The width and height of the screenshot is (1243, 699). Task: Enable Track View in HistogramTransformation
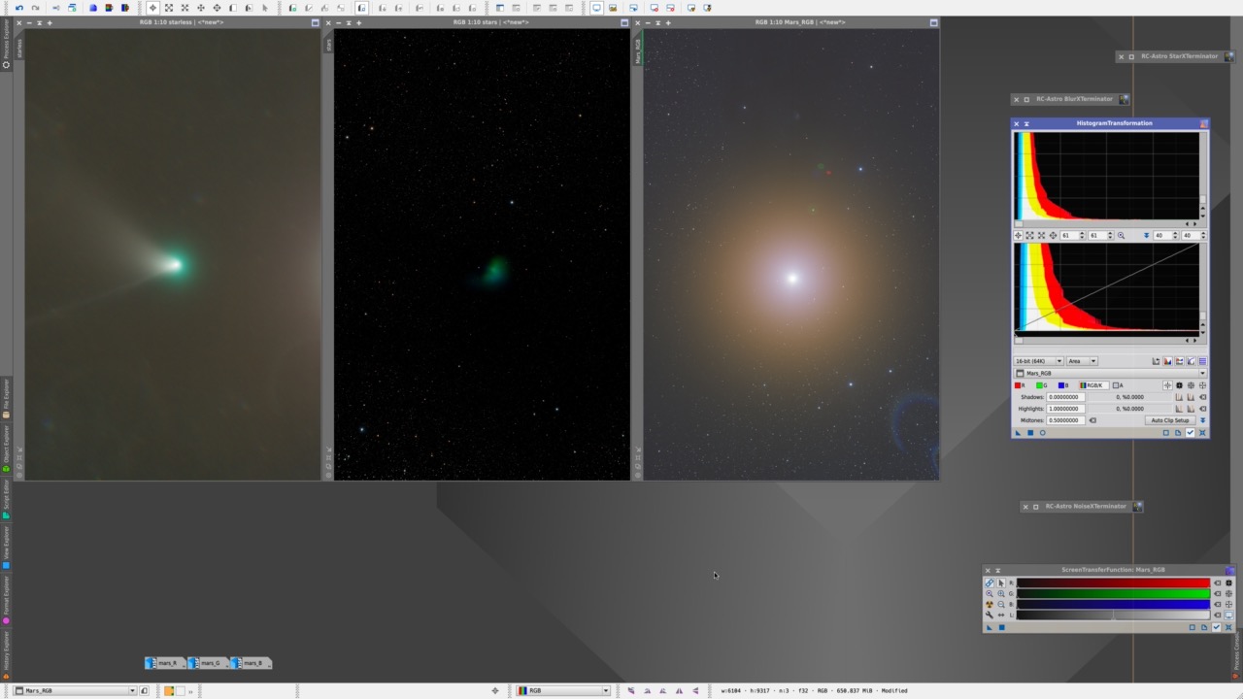pyautogui.click(x=1190, y=432)
